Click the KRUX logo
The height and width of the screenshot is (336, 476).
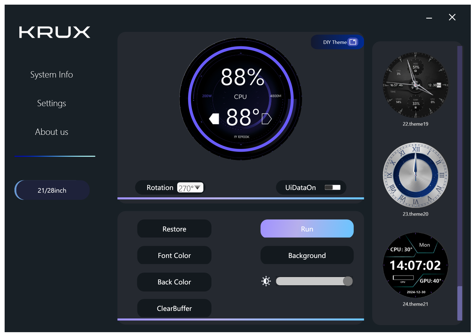[55, 32]
